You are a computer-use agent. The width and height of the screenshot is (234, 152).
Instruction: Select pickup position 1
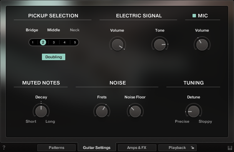click(33, 42)
